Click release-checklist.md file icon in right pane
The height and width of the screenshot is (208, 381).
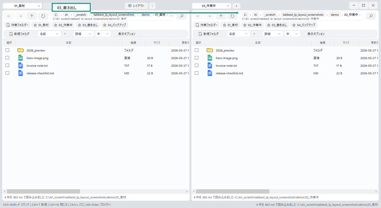coord(210,73)
